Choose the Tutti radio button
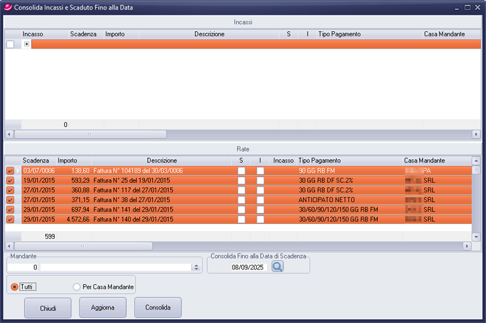486x323 pixels. 15,287
